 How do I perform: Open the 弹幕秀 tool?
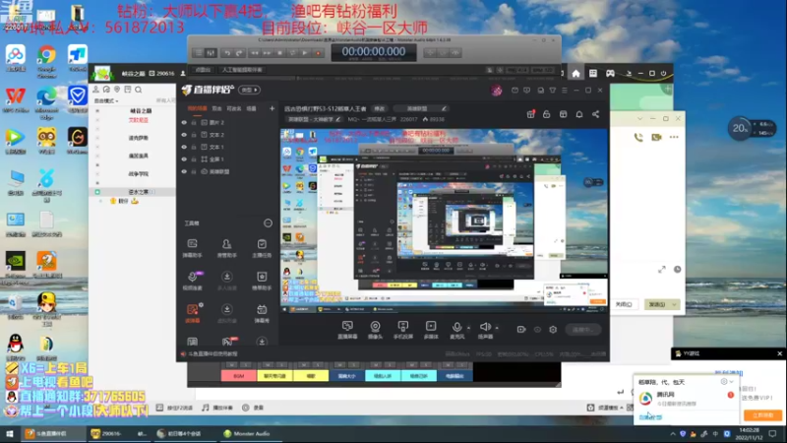262,313
